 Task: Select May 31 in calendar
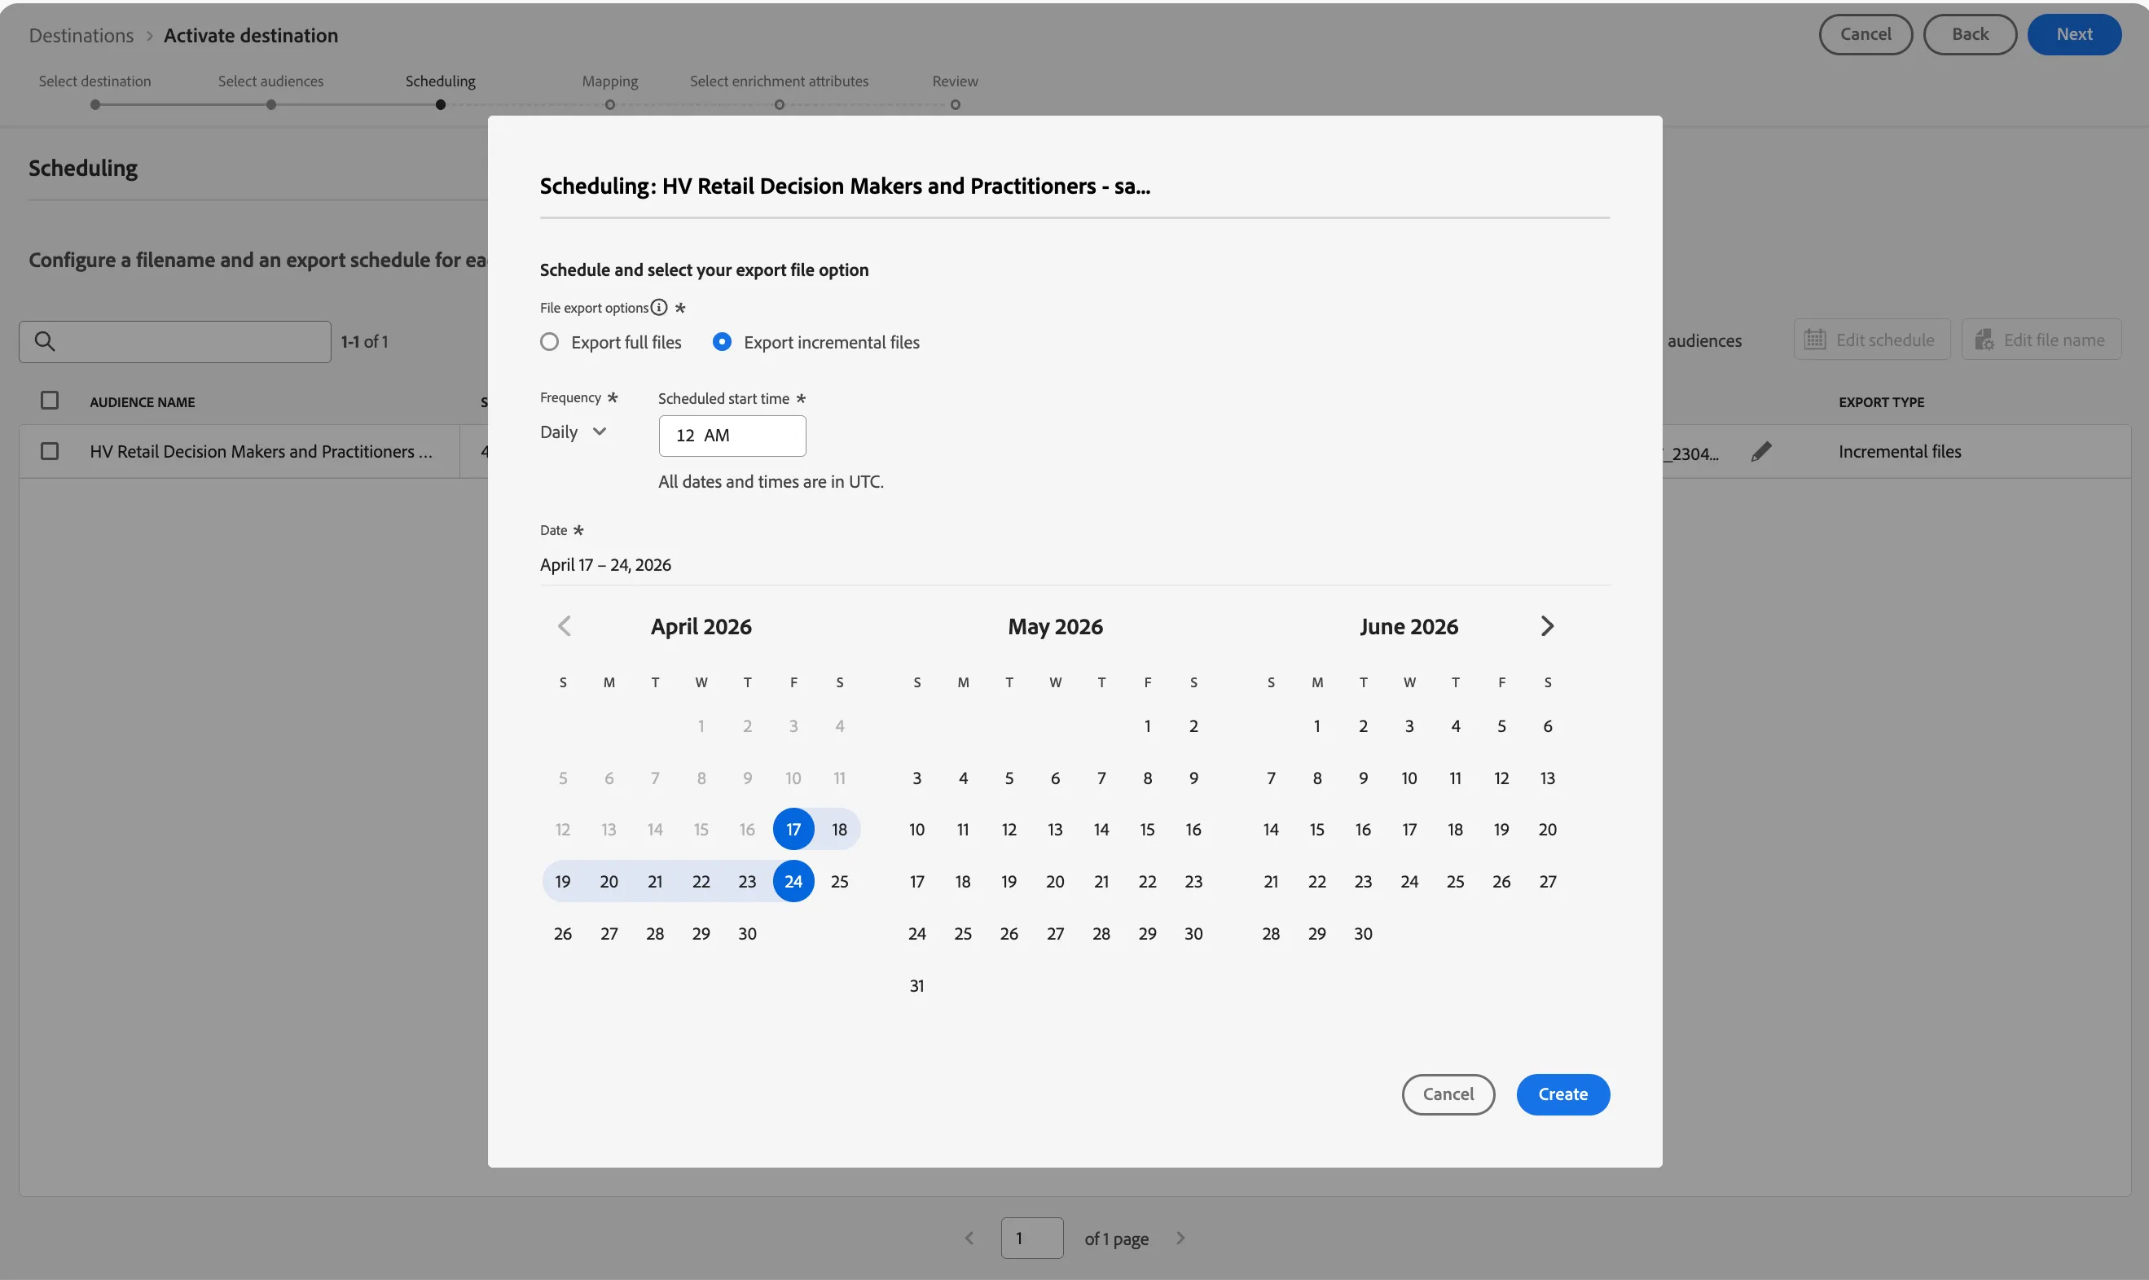[x=917, y=986]
